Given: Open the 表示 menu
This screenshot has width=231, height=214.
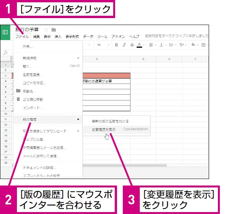Looking at the screenshot, I should [x=47, y=37].
